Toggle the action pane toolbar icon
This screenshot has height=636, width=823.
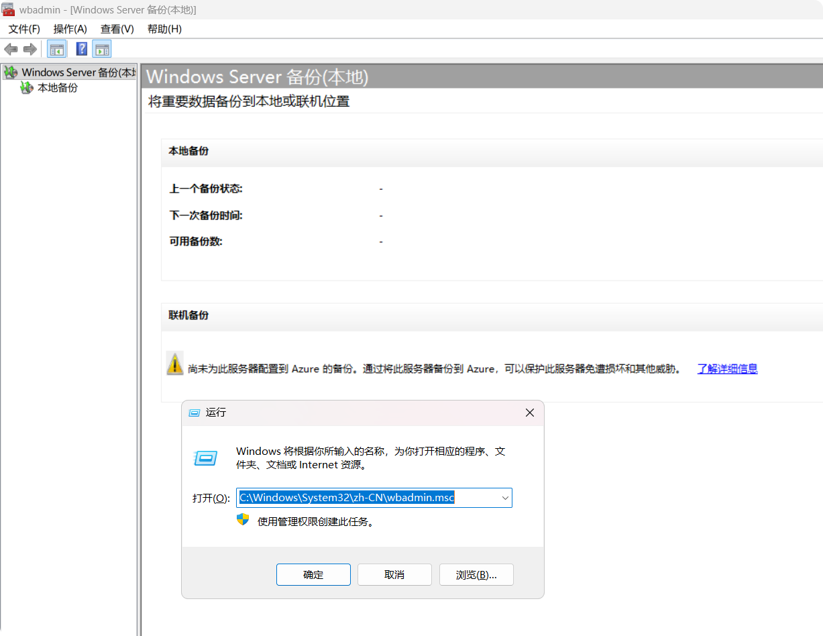coord(102,49)
